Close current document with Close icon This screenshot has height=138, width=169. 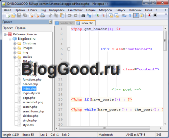(x=31, y=15)
